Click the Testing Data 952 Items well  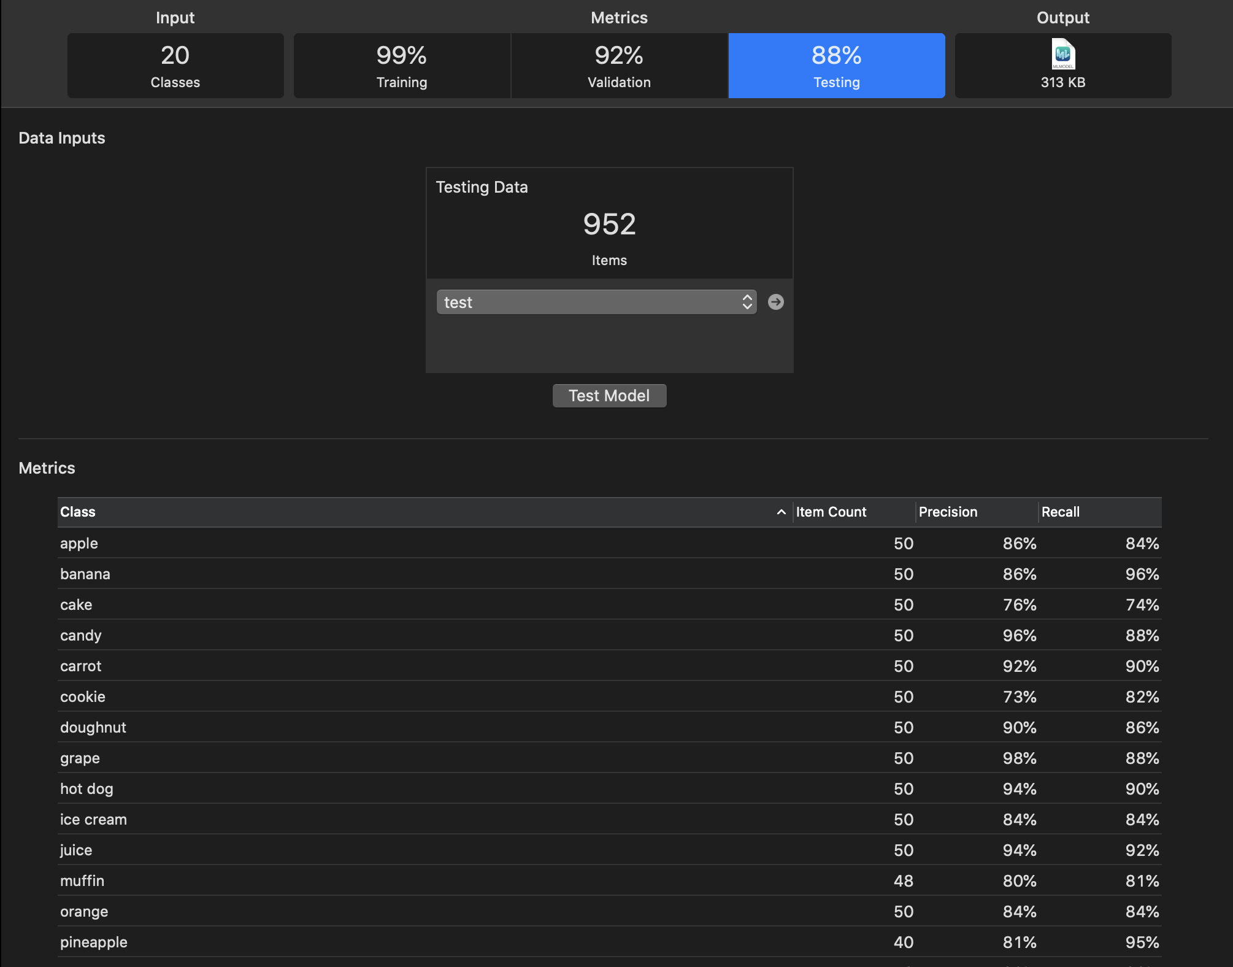[x=609, y=224]
